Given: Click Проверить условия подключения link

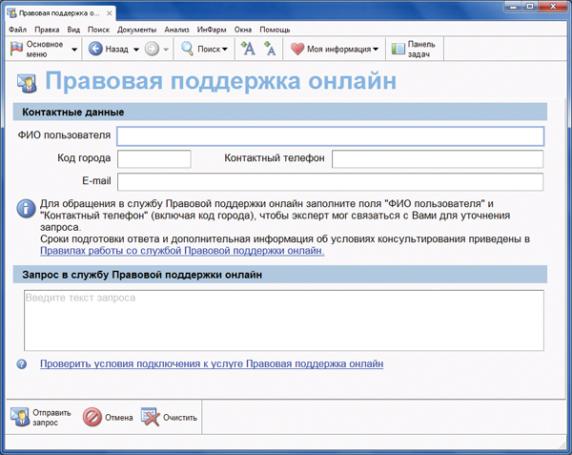Looking at the screenshot, I should coord(211,364).
